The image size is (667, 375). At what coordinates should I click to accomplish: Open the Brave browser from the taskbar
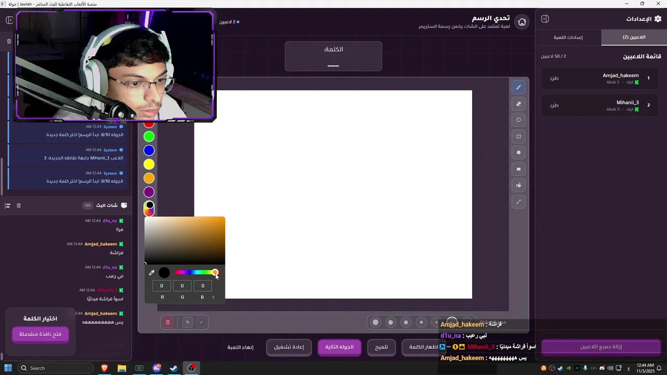click(x=104, y=368)
